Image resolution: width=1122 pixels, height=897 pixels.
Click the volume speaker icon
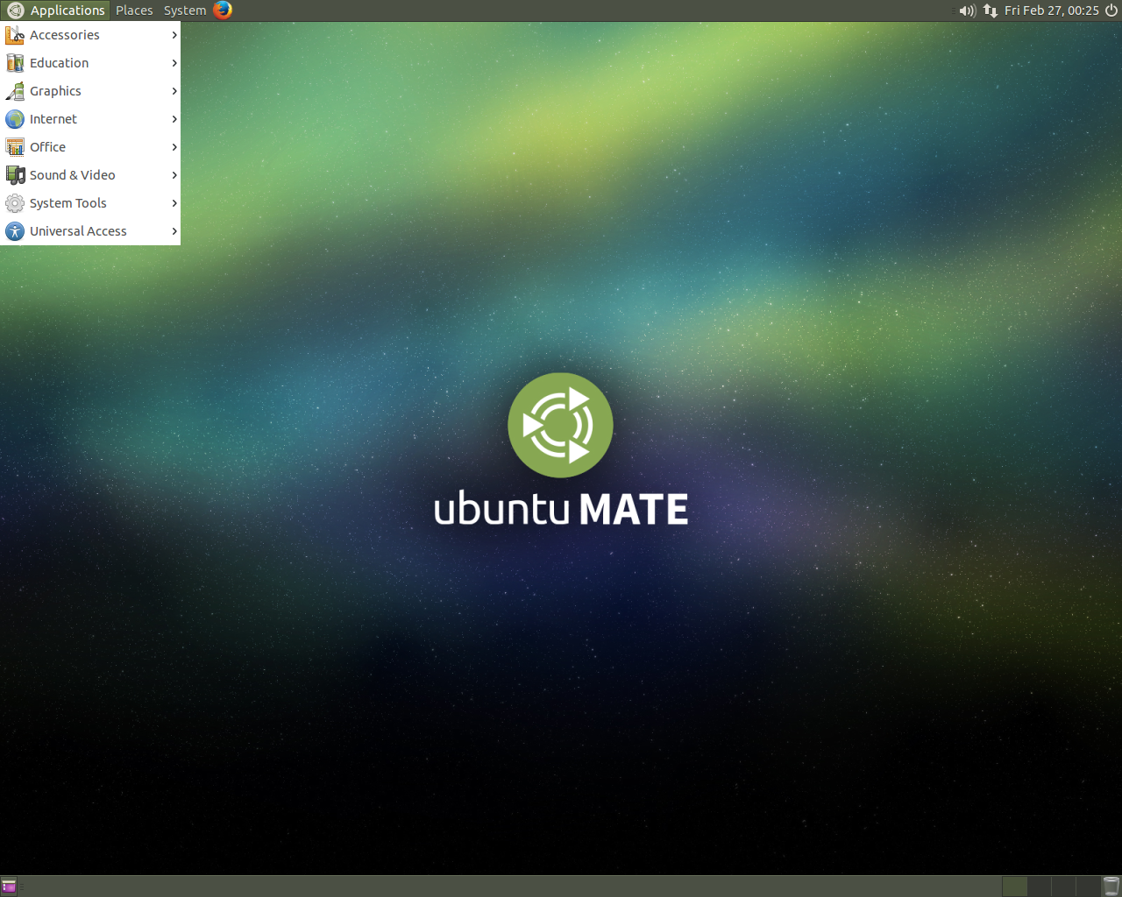tap(967, 11)
